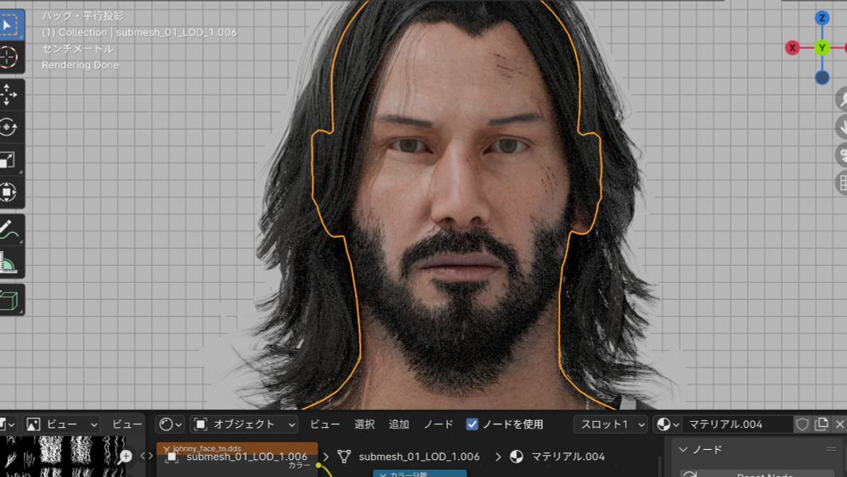Click the ノード panel drag-handle dots
Viewport: 847px width, 477px height.
pos(831,449)
